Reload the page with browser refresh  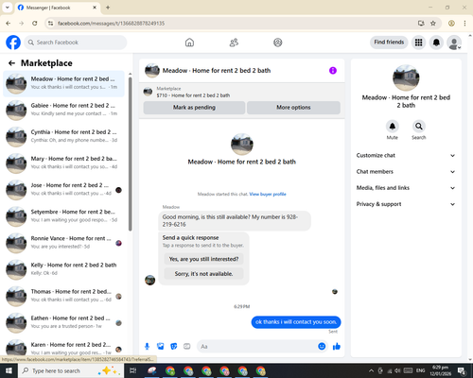click(35, 24)
